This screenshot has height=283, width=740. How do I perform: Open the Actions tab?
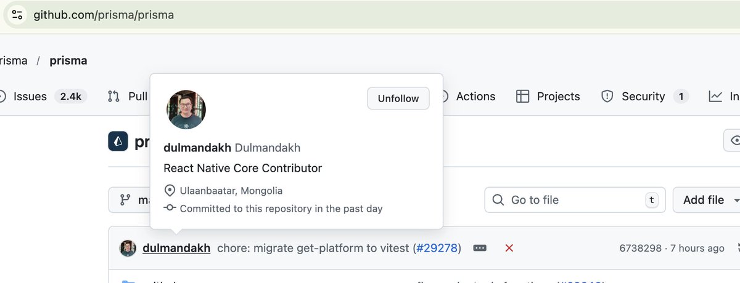[x=475, y=97]
